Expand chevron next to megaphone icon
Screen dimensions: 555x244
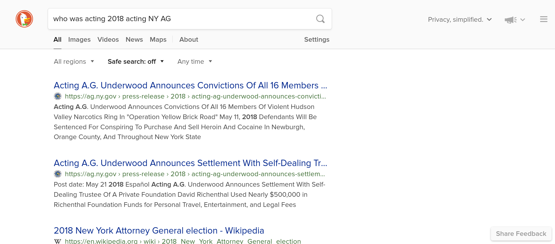(x=523, y=20)
